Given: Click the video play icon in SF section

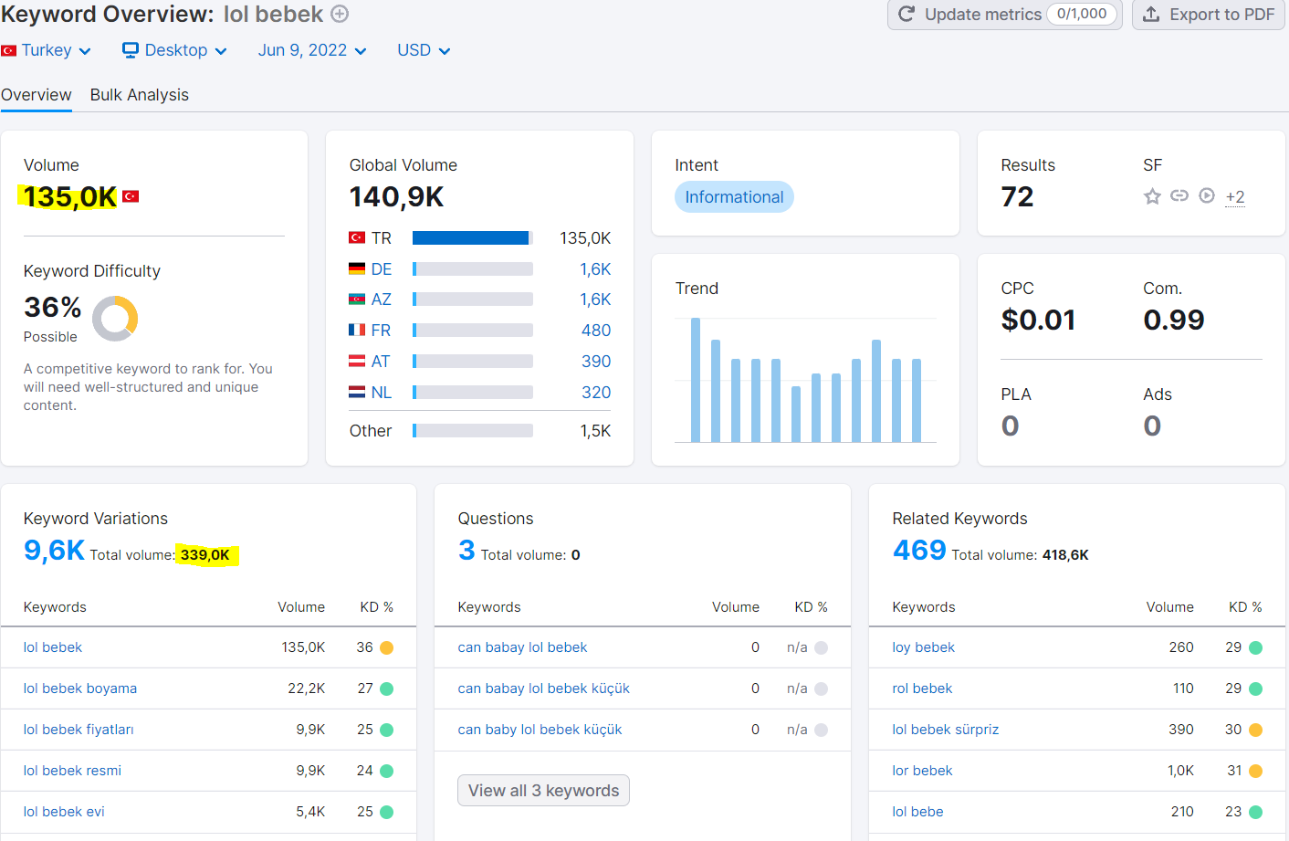Looking at the screenshot, I should (1207, 195).
